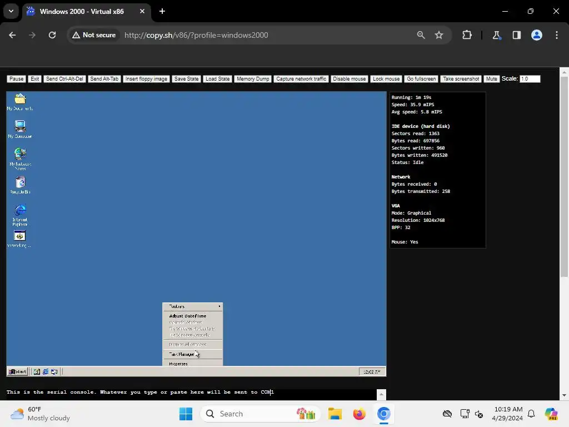Open browser side panel
This screenshot has height=427, width=569.
[517, 35]
